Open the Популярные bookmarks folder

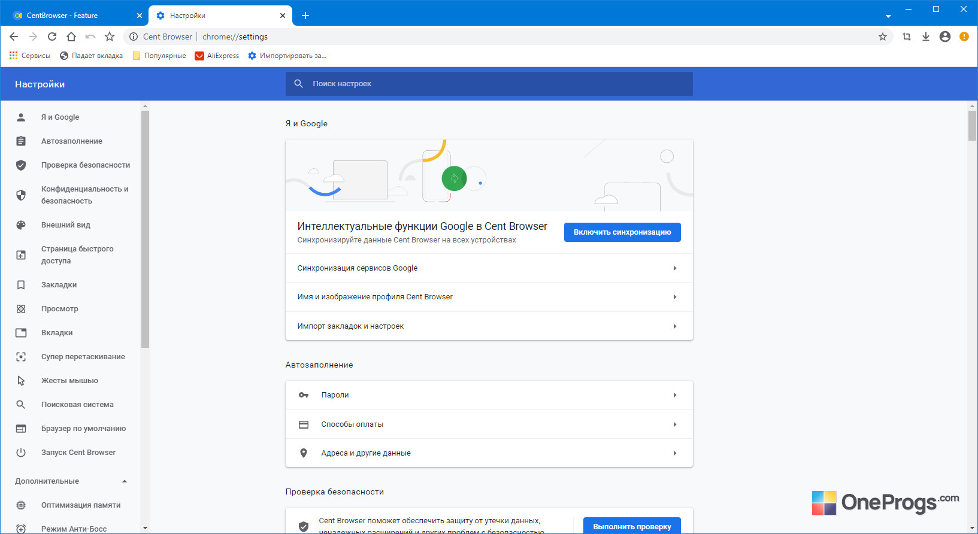point(159,56)
